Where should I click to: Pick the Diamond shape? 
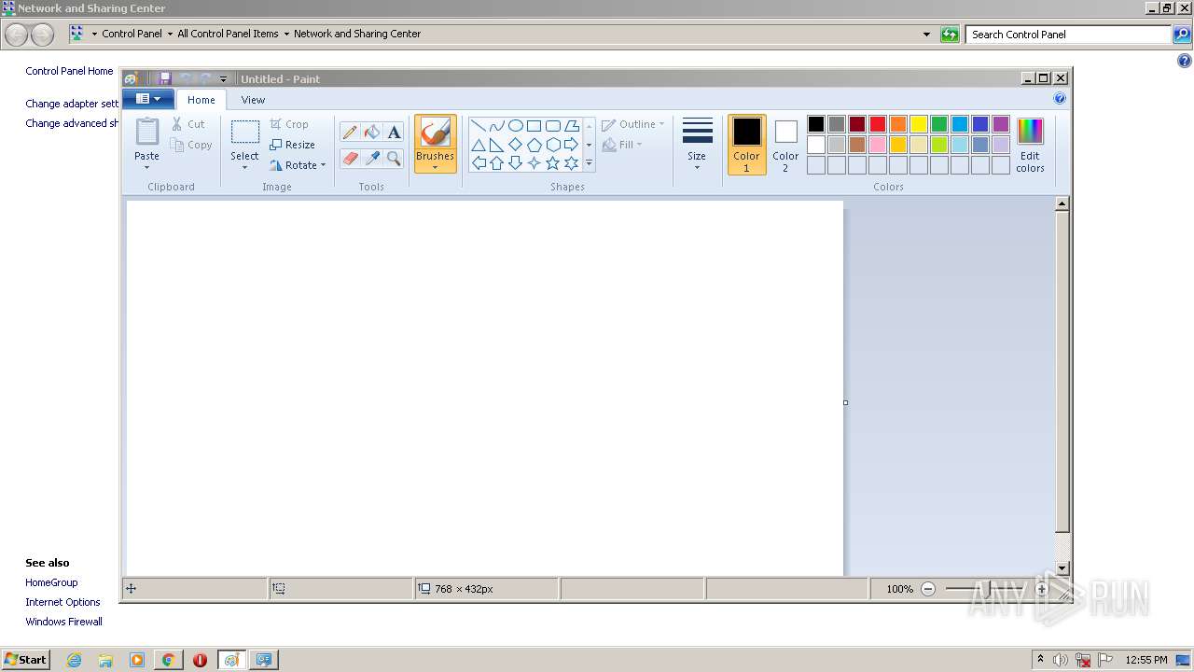[x=515, y=145]
